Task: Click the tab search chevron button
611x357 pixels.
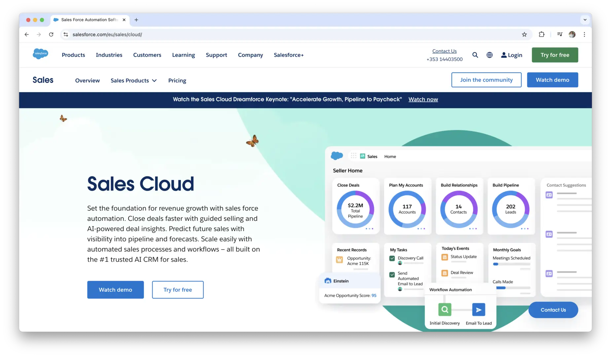Action: coord(585,20)
